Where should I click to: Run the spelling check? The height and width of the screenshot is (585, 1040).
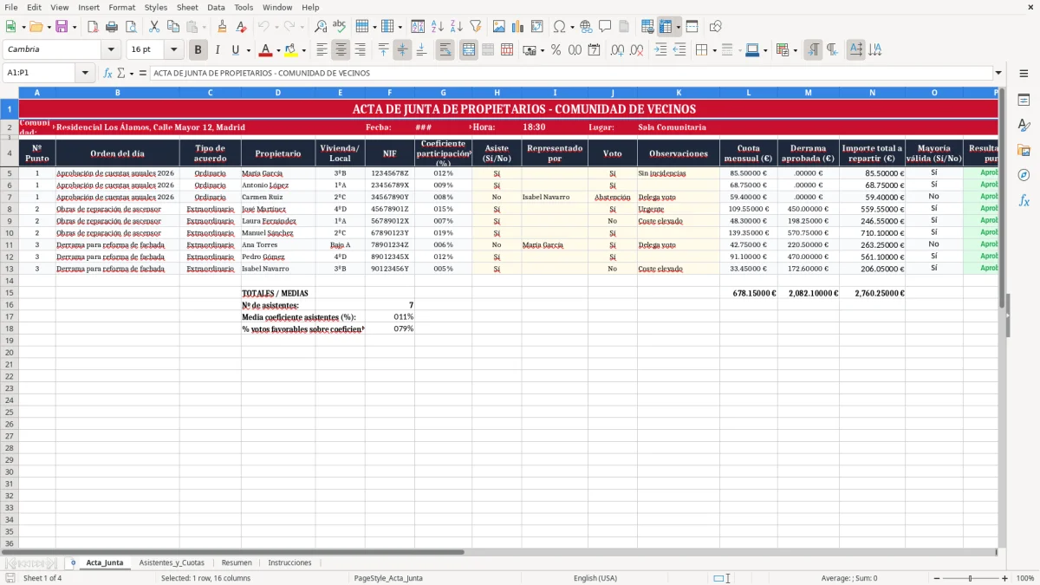click(x=340, y=27)
